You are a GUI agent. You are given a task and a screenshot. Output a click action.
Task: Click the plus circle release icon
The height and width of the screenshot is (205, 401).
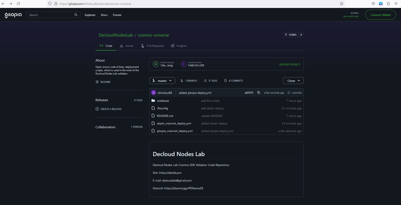[97, 109]
